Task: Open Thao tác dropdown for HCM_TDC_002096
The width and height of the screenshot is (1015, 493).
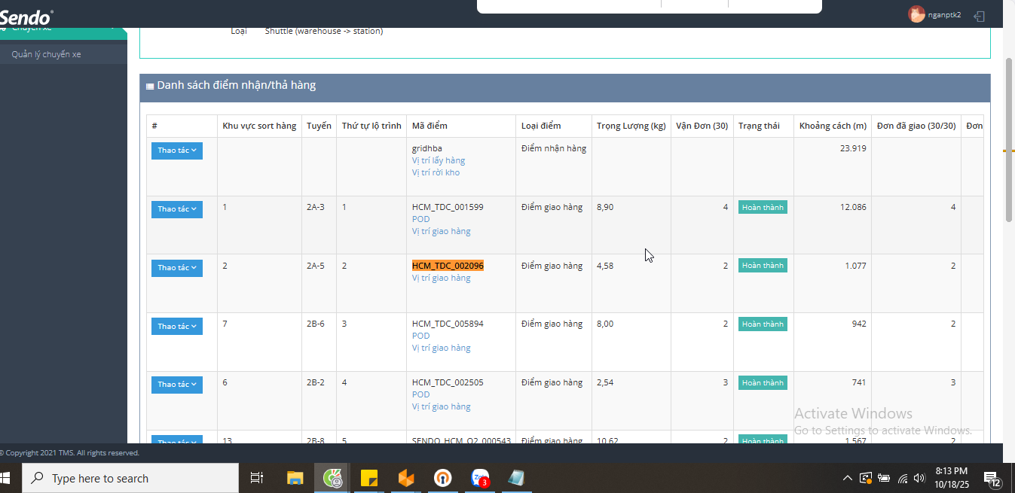Action: 177,268
